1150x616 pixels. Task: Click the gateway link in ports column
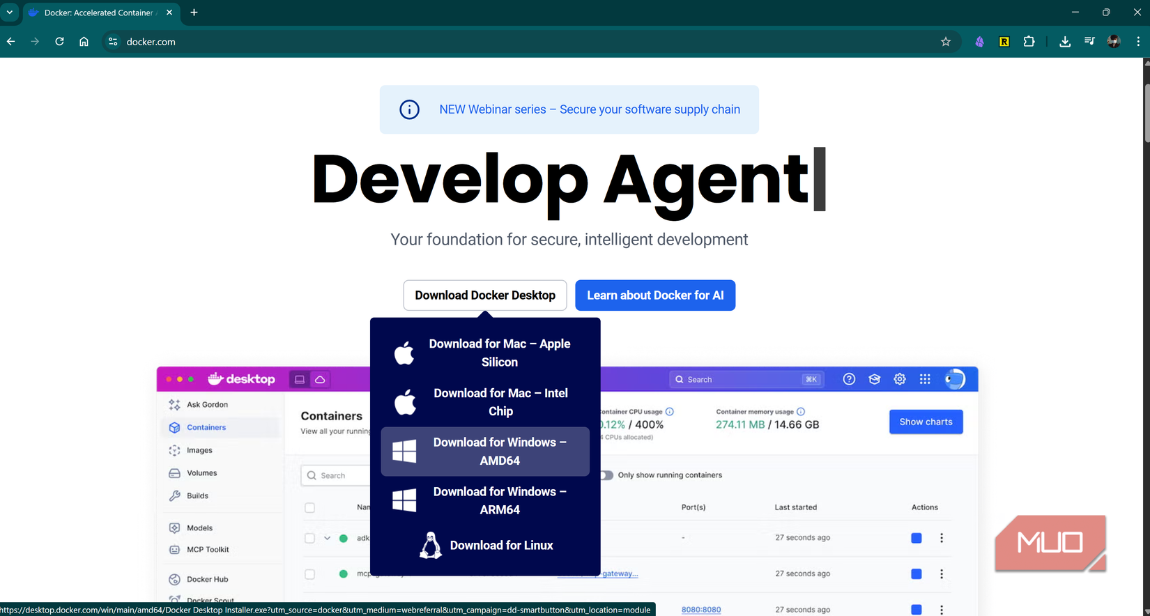(x=620, y=573)
